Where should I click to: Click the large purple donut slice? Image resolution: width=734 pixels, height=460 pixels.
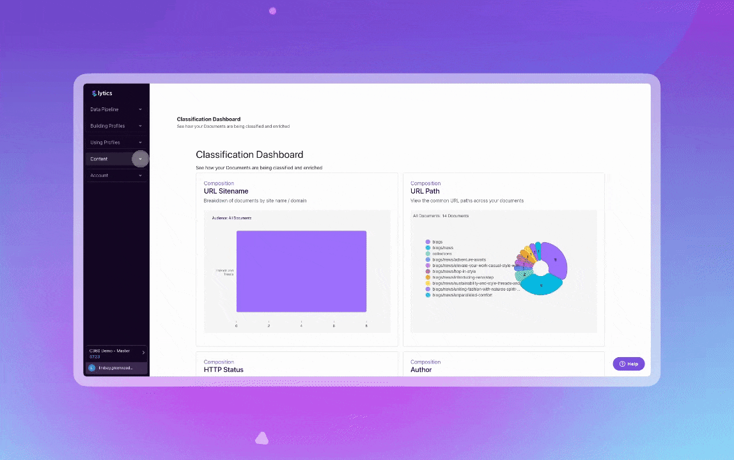pyautogui.click(x=557, y=261)
